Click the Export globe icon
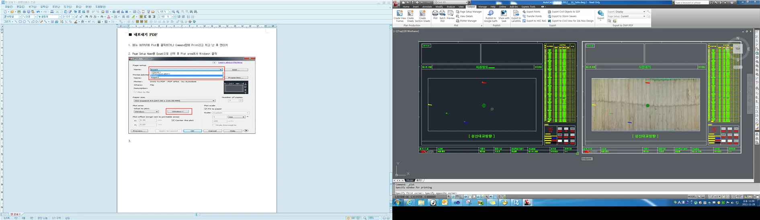The height and width of the screenshot is (220, 760). click(600, 14)
